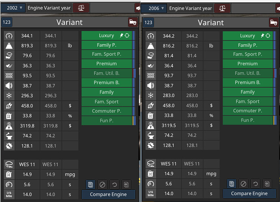Image resolution: width=280 pixels, height=202 pixels.
Task: Open the 2006 engine variant year dropdown
Action: coord(154,9)
